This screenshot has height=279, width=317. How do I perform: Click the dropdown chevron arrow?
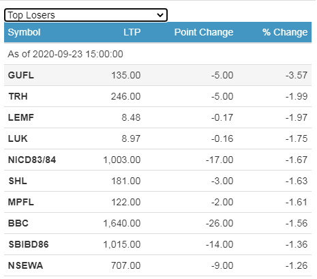click(x=160, y=15)
